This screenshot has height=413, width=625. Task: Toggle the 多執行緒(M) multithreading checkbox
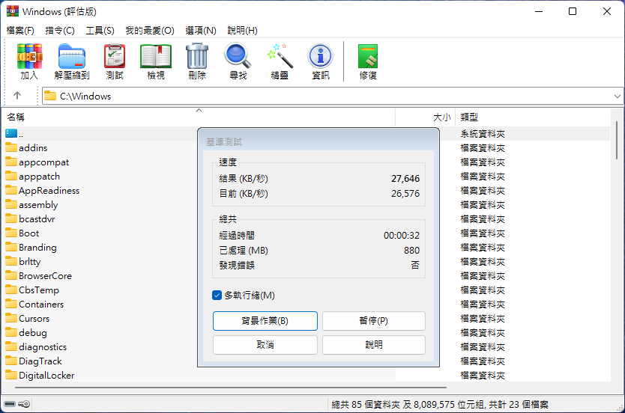[x=217, y=296]
